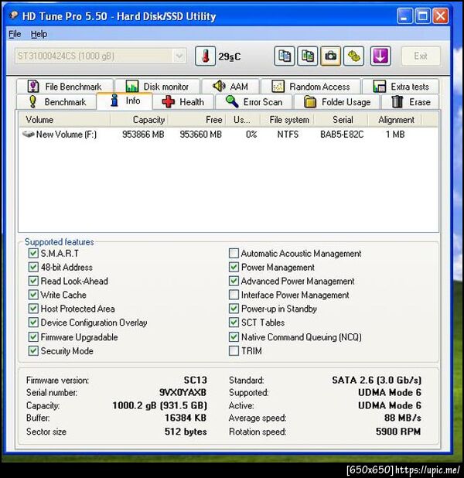The image size is (464, 478).
Task: Click the firmware version value SC13
Action: click(x=195, y=380)
